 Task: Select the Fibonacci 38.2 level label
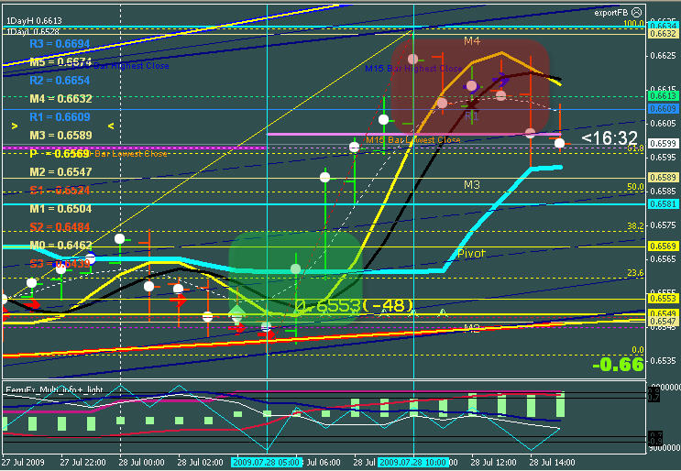coord(635,225)
